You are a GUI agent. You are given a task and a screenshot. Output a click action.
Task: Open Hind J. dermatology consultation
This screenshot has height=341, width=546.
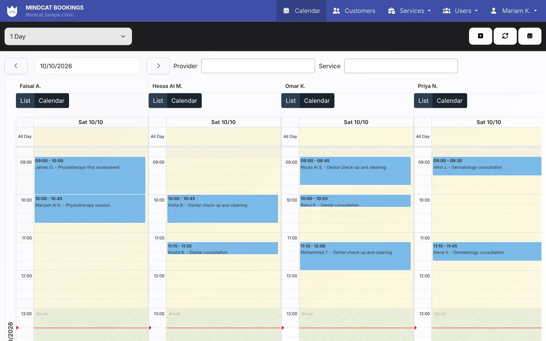tap(487, 166)
